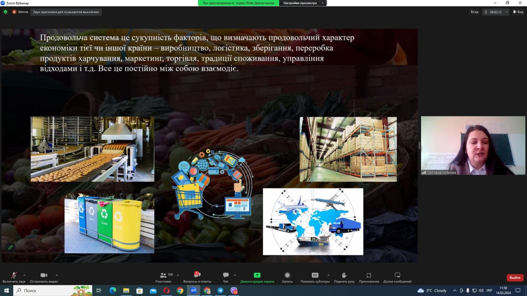Viewport: 527px width, 296px height.
Task: Open the View (Вид) menu
Action: [518, 12]
